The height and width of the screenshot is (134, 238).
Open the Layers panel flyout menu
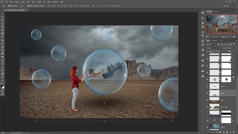[237, 41]
